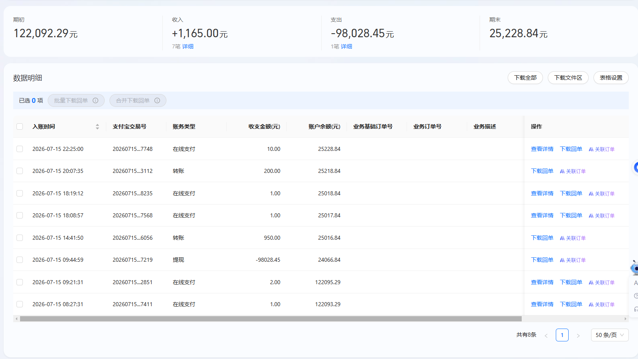The height and width of the screenshot is (359, 638).
Task: Open 查看详情 for transaction 20260715...2851
Action: tap(542, 282)
